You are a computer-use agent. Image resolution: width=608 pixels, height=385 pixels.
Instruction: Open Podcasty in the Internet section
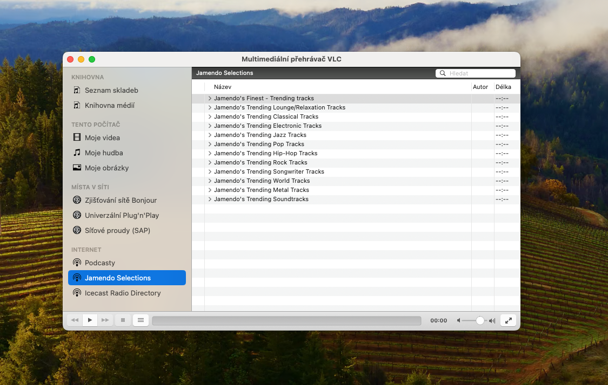click(x=127, y=263)
